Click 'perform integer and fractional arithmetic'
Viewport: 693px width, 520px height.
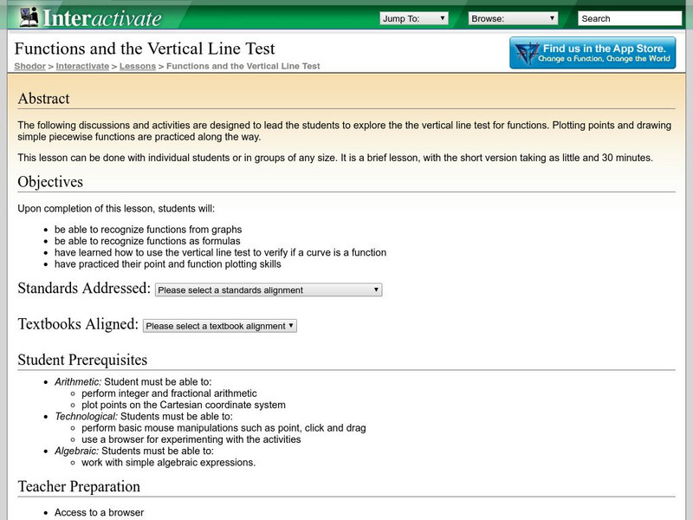(x=169, y=393)
